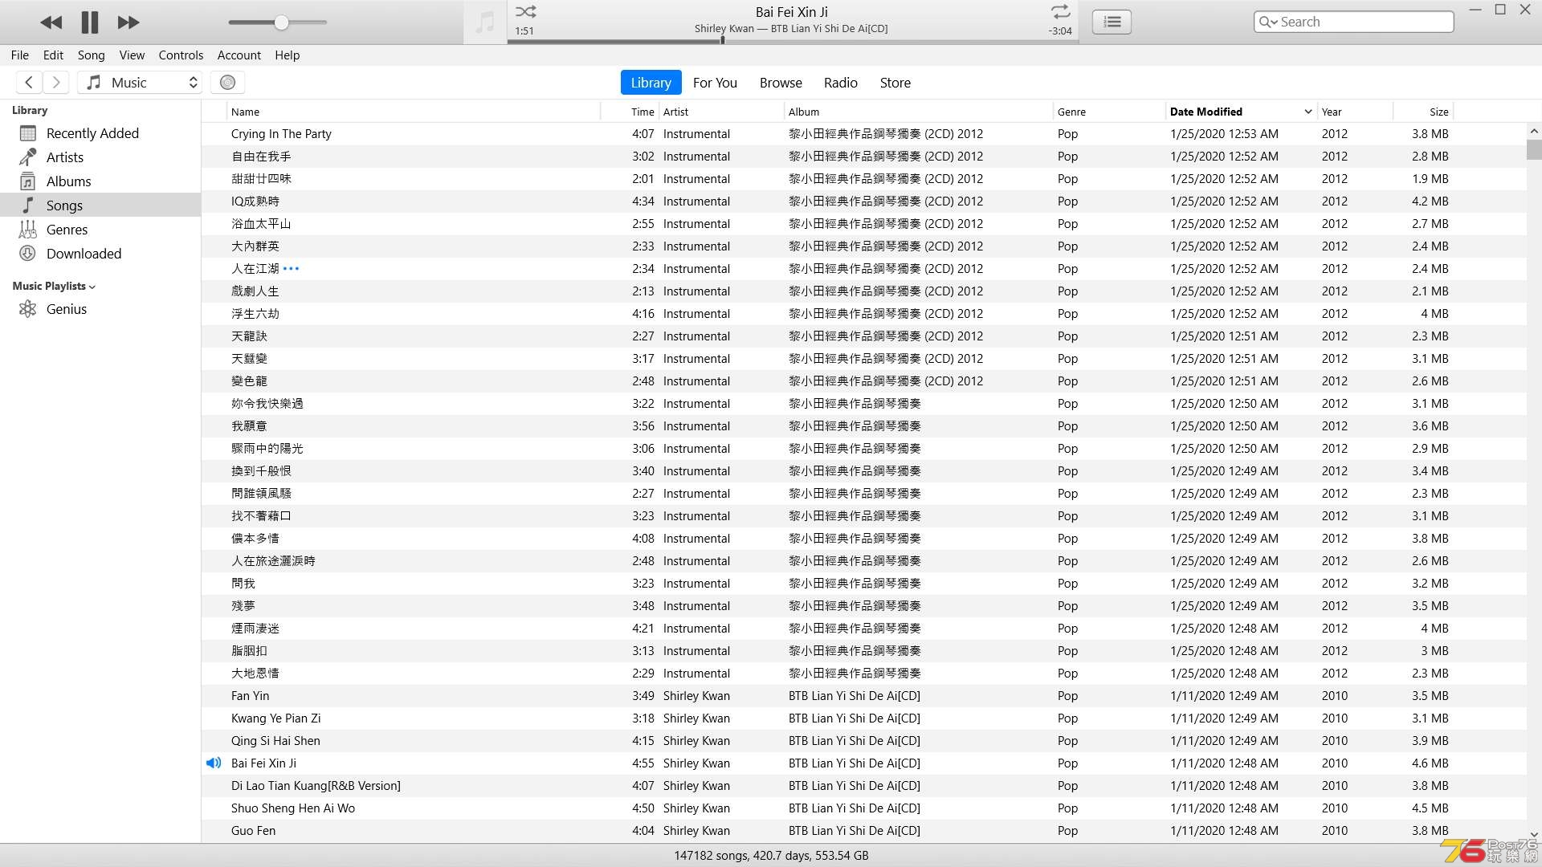Select Albums in the sidebar
This screenshot has width=1542, height=867.
coord(100,181)
